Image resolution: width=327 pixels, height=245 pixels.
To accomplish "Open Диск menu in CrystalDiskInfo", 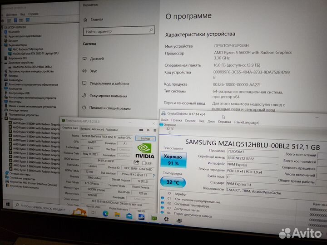I will point(211,121).
